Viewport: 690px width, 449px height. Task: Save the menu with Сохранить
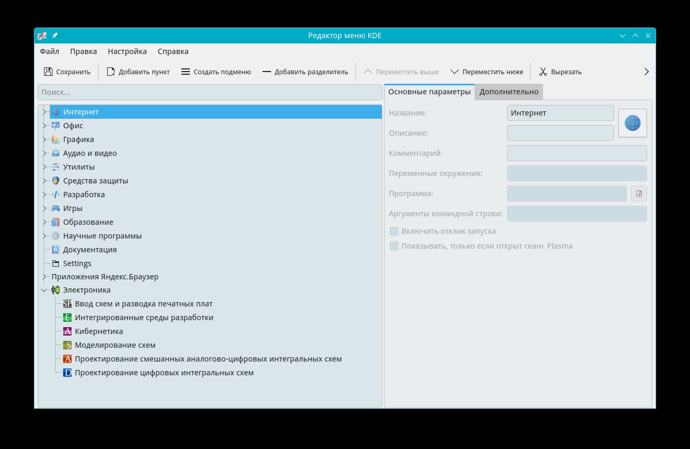point(67,72)
